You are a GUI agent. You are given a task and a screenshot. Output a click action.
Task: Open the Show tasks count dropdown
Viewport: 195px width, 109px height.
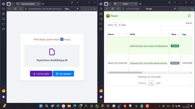tap(117, 25)
